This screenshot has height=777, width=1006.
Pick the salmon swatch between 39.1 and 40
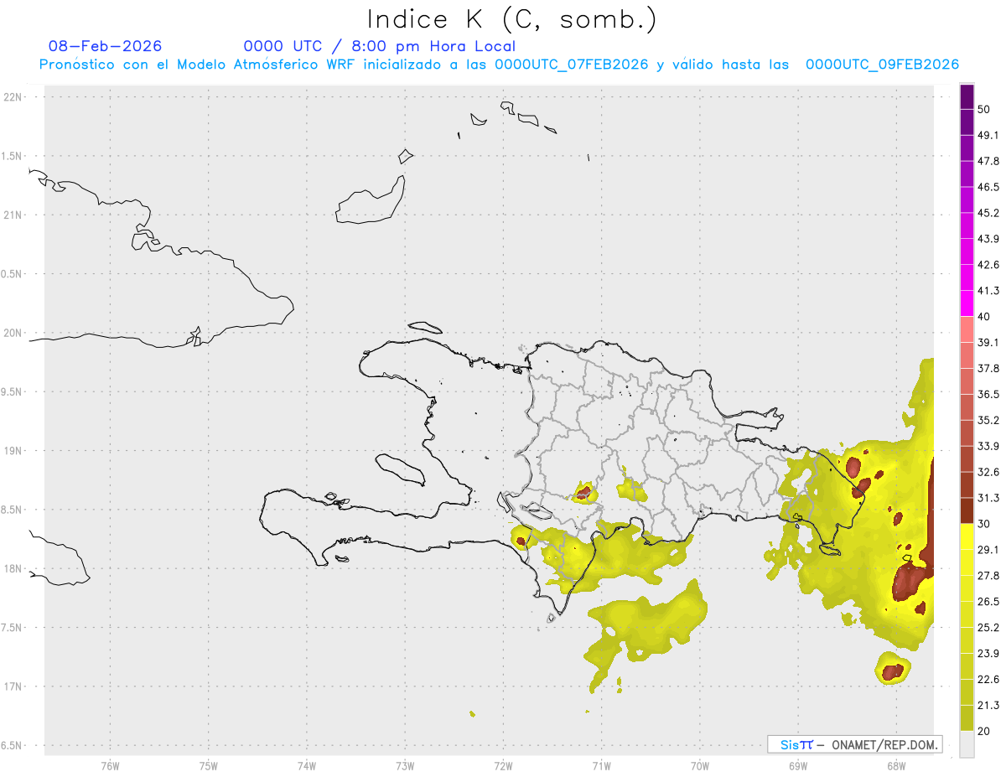967,329
